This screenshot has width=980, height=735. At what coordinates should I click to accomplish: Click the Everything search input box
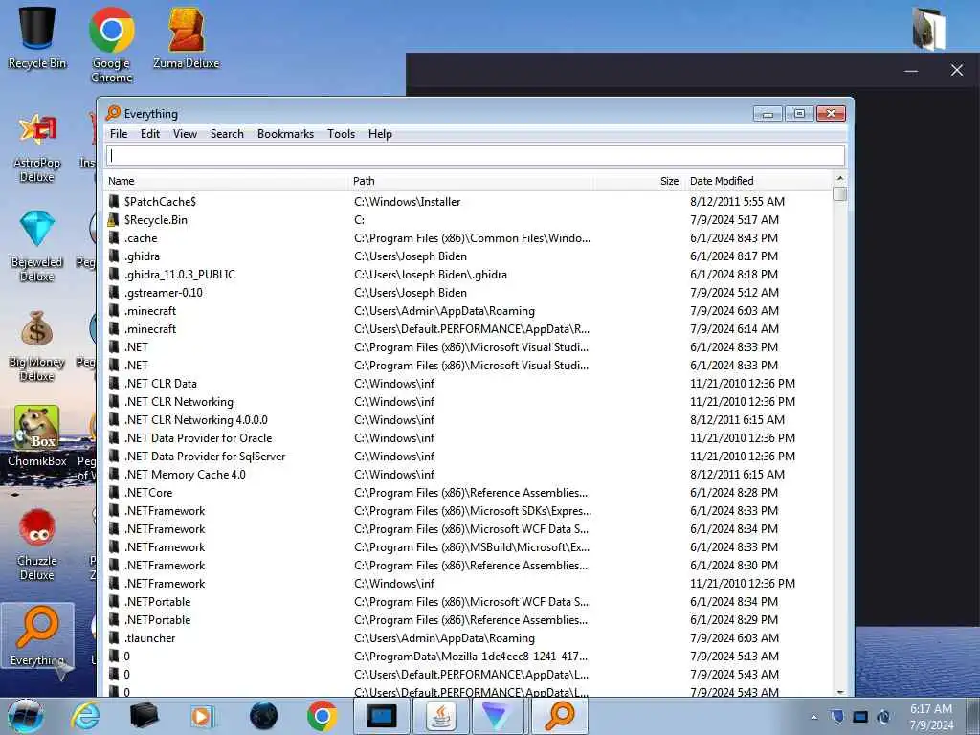pyautogui.click(x=476, y=156)
